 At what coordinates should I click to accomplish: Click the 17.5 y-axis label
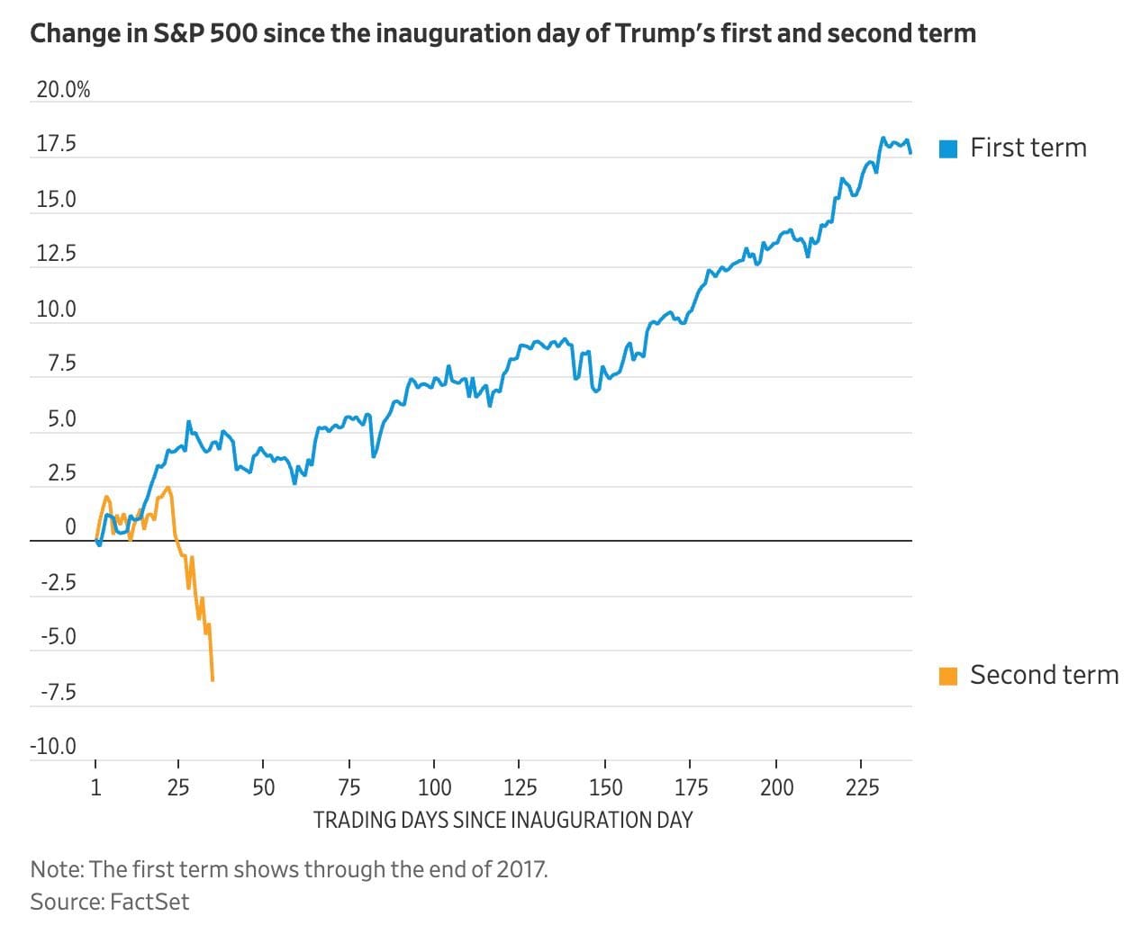tap(56, 145)
